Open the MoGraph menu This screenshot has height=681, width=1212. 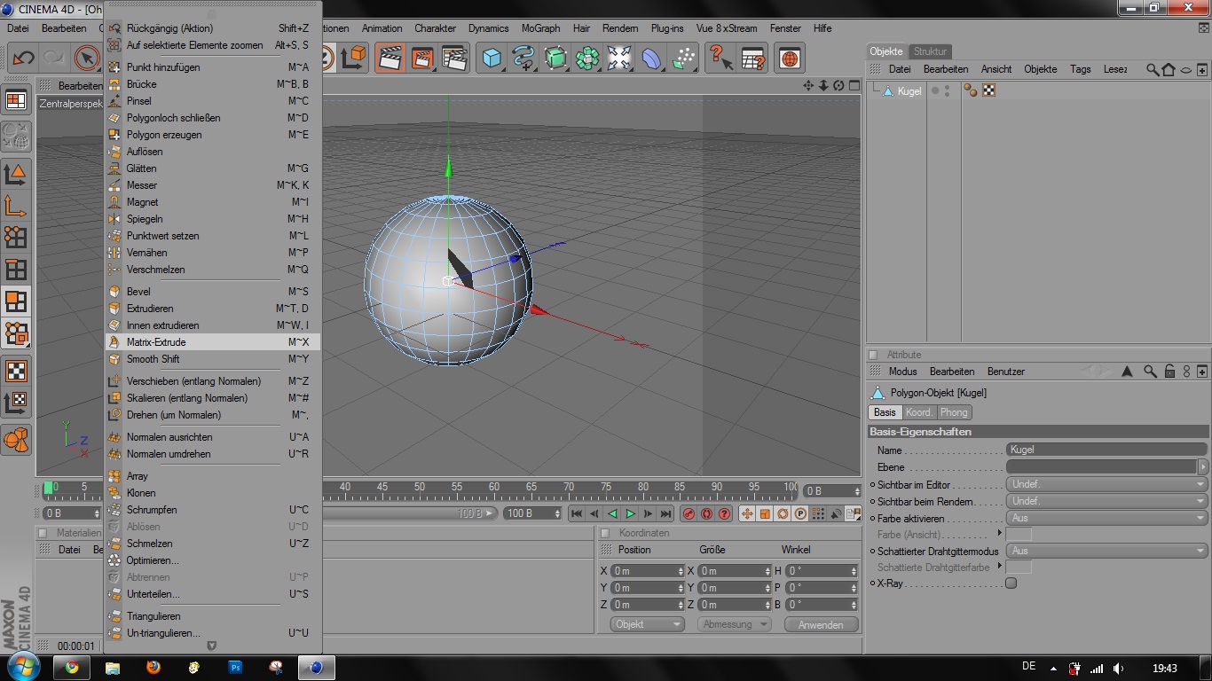[x=540, y=28]
